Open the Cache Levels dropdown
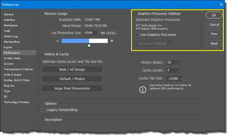This screenshot has width=229, height=137. coord(179,71)
